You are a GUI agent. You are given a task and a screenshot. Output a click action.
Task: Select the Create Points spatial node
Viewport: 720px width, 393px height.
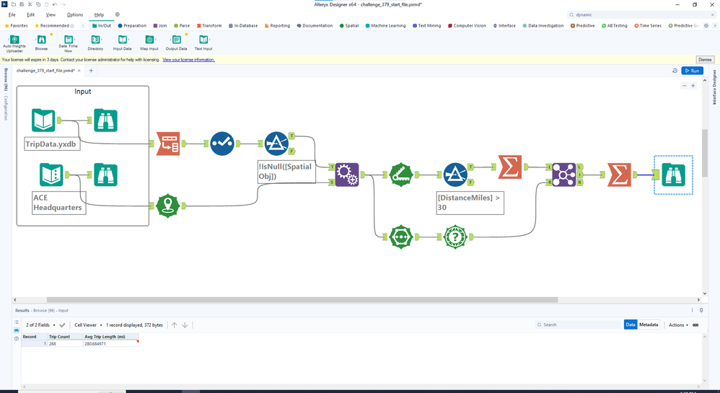click(168, 206)
